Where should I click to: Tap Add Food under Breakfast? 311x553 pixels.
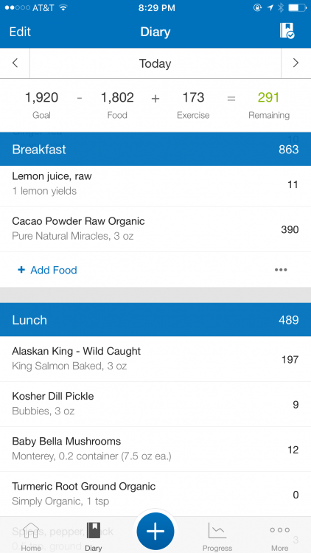point(47,270)
